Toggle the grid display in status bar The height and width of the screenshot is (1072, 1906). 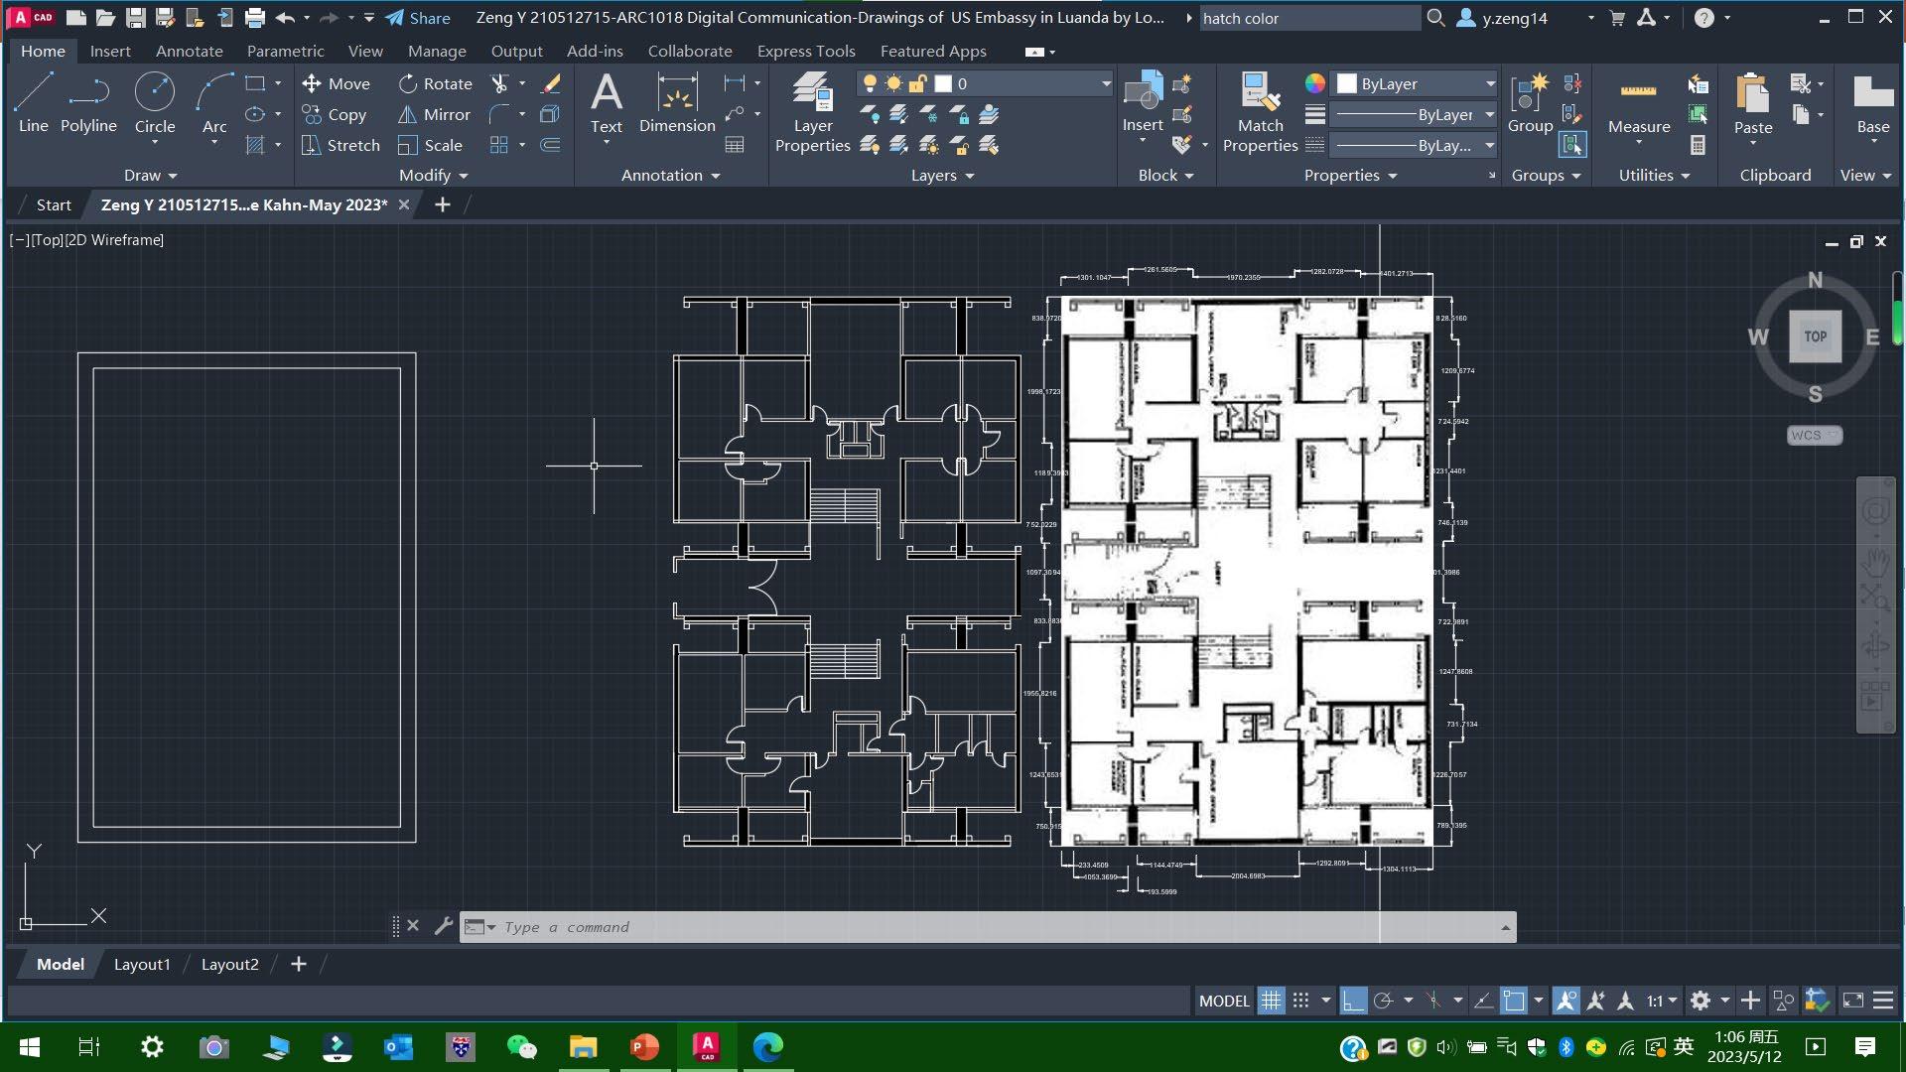(1271, 1001)
